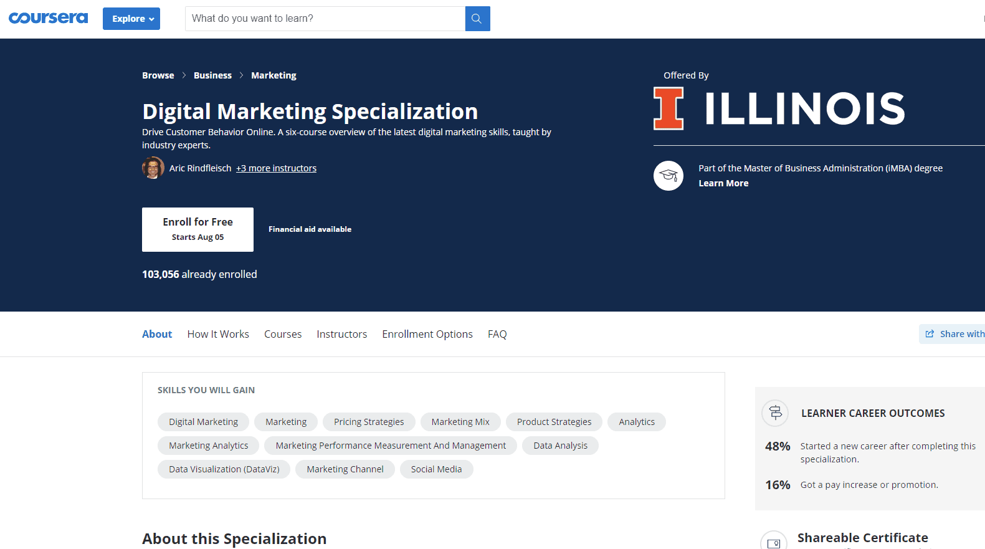
Task: Click the Shareable Certificate icon
Action: [x=773, y=542]
